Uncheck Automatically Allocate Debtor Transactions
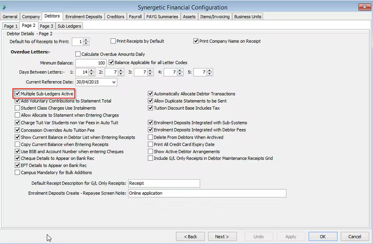The height and width of the screenshot is (244, 373). (150, 94)
